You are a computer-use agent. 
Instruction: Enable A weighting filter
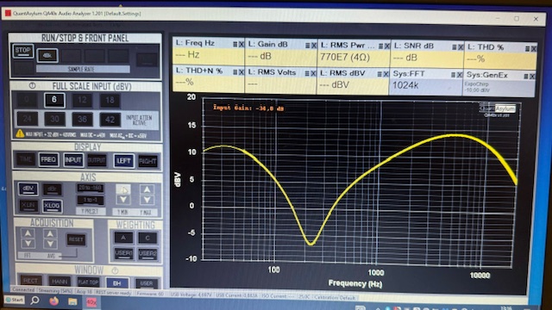[123, 238]
